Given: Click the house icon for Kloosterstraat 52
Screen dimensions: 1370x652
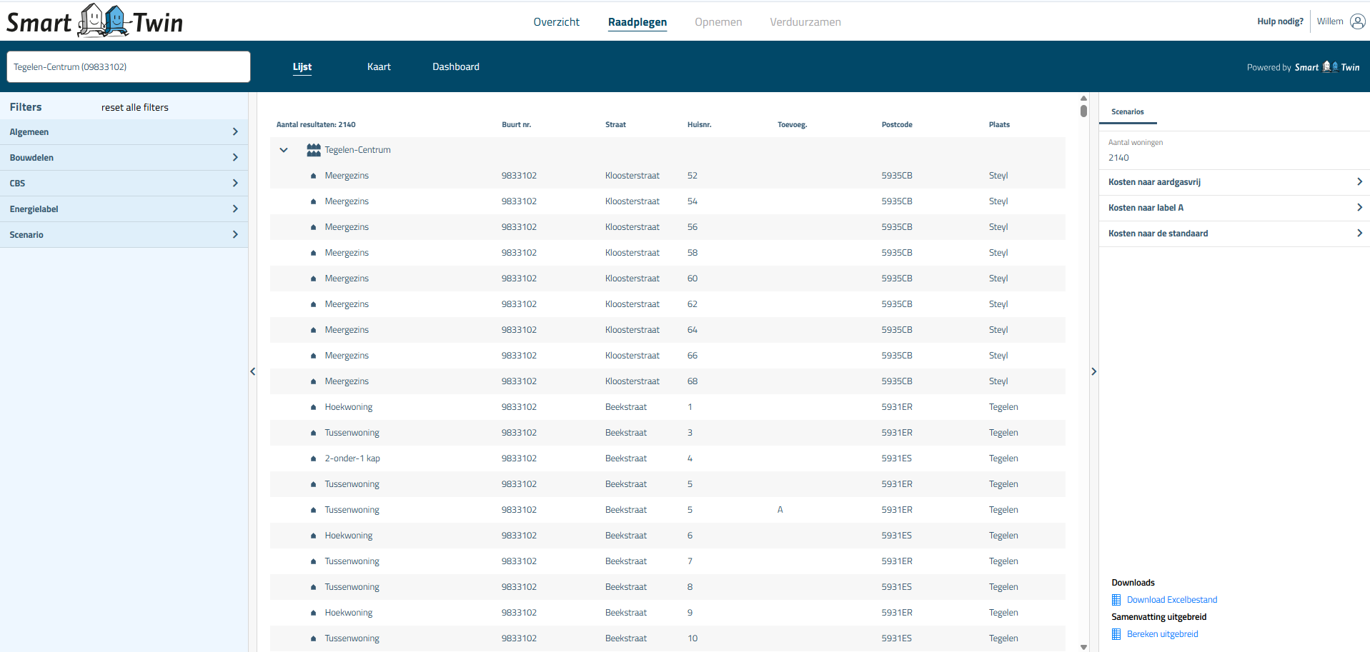Looking at the screenshot, I should pyautogui.click(x=313, y=176).
